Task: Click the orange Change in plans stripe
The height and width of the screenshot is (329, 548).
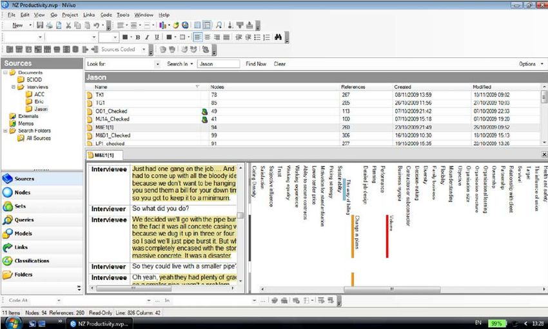Action: (353, 236)
